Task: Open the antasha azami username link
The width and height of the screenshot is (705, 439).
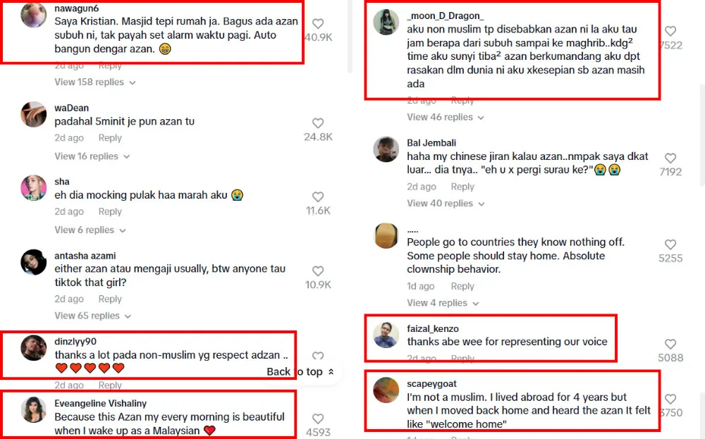Action: [85, 256]
